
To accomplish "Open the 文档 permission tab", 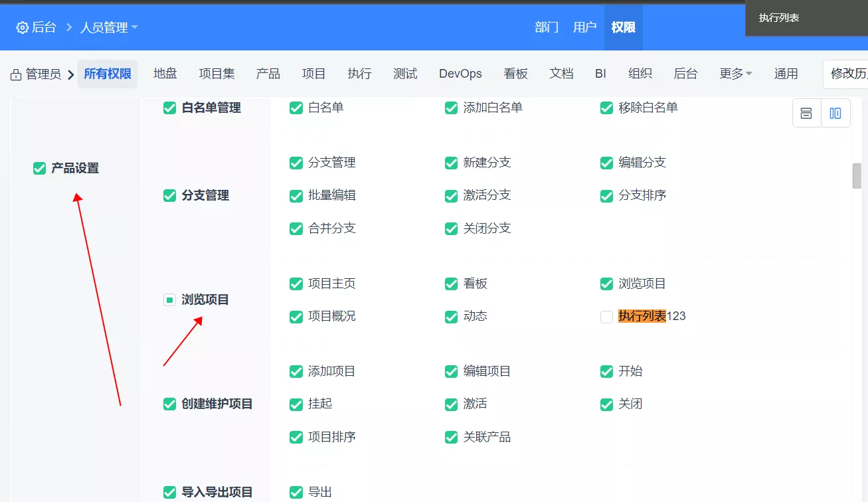I will click(x=561, y=74).
